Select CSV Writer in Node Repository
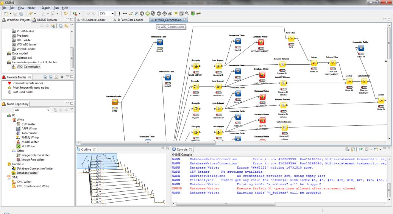The height and width of the screenshot is (214, 393). pyautogui.click(x=28, y=124)
